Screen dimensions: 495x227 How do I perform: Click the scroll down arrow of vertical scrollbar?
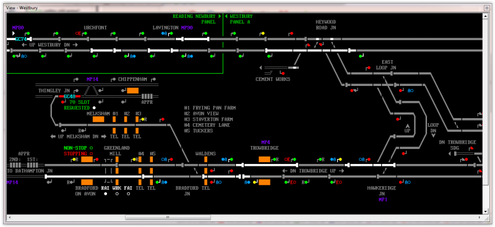pos(486,211)
